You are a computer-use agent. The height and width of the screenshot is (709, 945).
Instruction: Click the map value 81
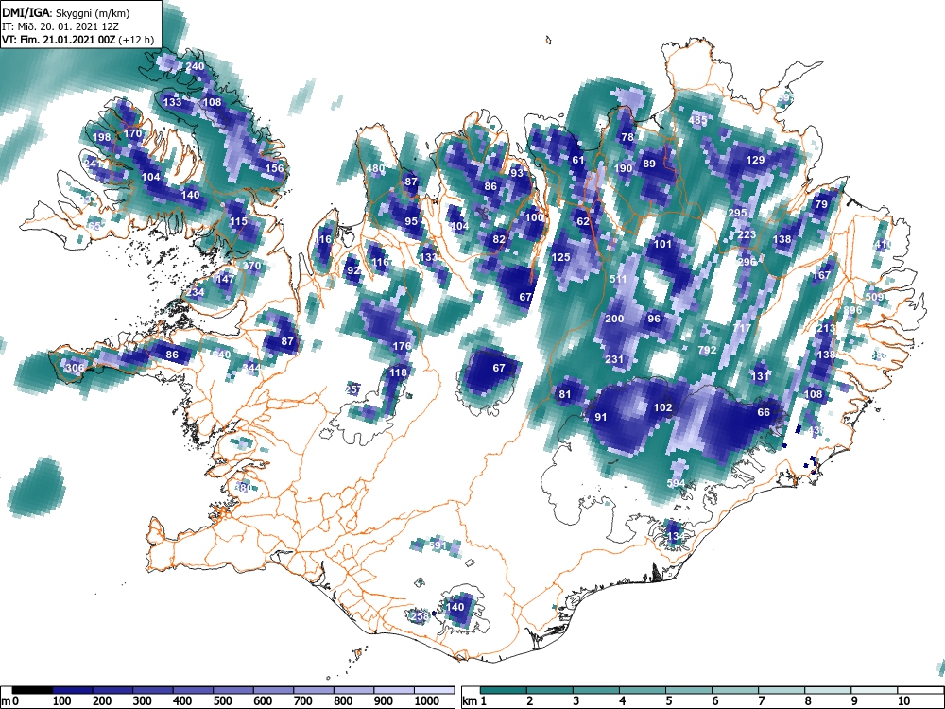coord(565,394)
